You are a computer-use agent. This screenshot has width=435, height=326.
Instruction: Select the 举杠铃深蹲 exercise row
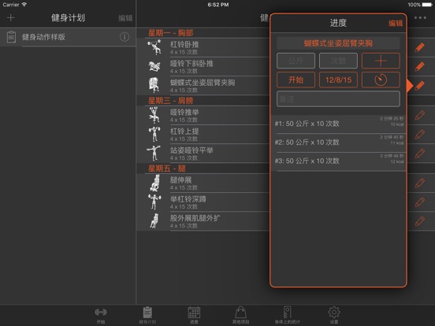[203, 202]
